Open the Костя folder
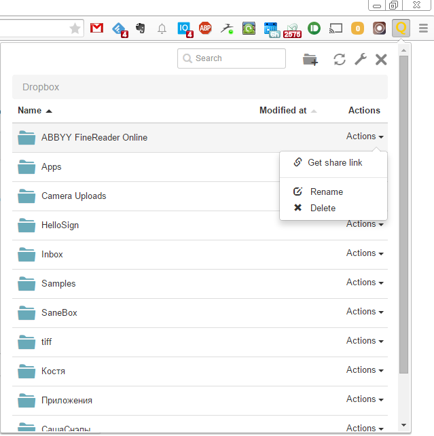This screenshot has width=434, height=436. [x=53, y=371]
